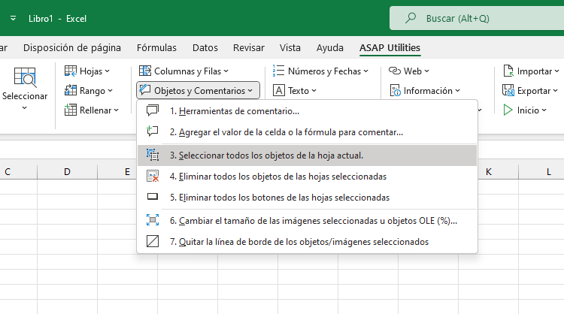Click the search magnifier icon
The height and width of the screenshot is (314, 564).
coord(411,18)
